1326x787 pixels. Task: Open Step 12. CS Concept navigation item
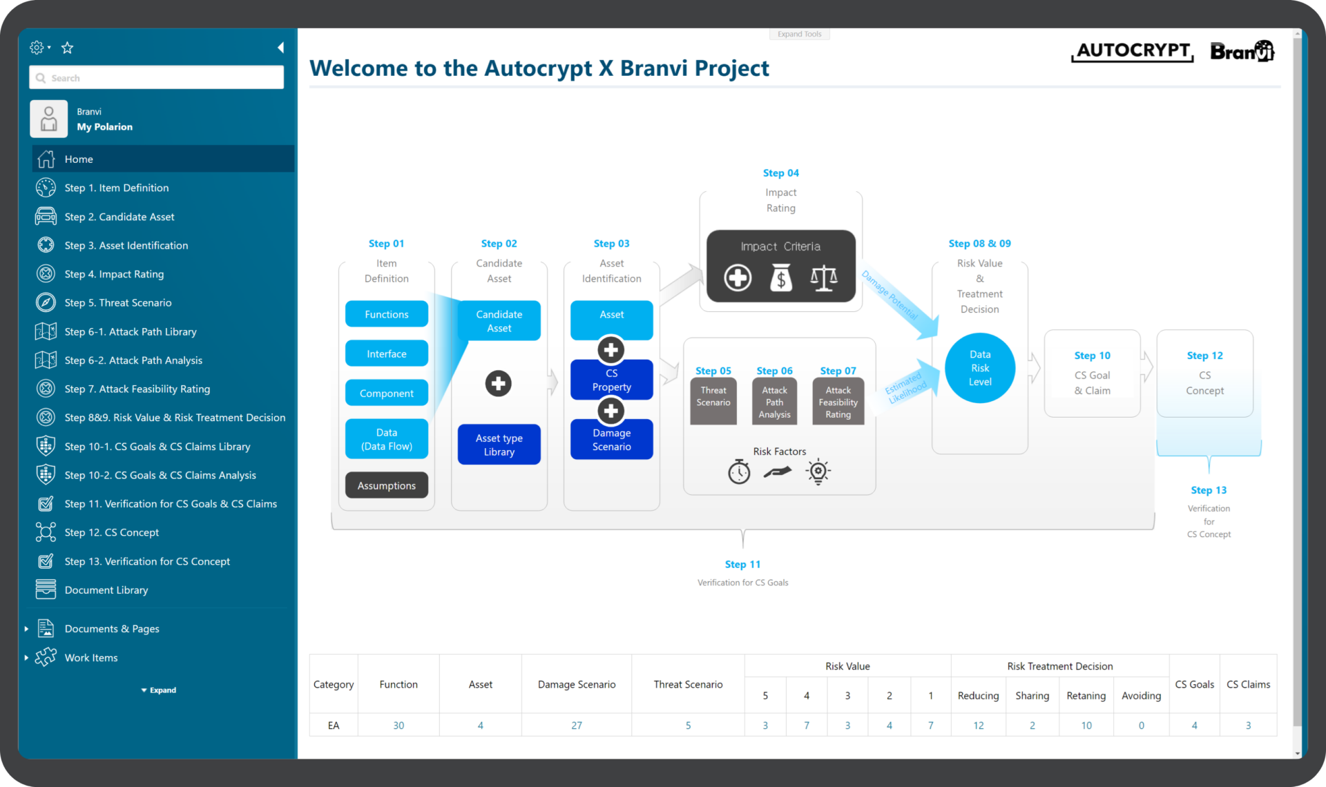click(111, 532)
